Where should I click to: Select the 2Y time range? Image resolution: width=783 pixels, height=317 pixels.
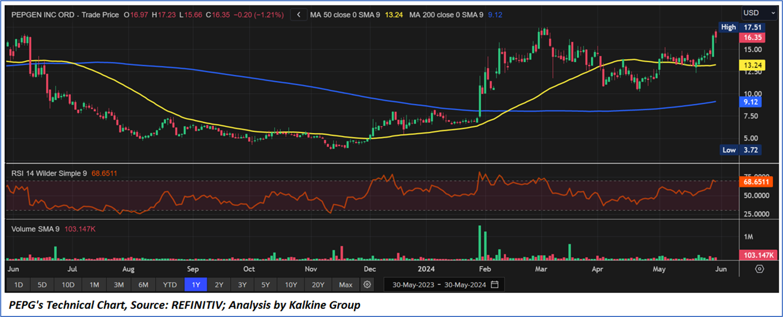[219, 284]
